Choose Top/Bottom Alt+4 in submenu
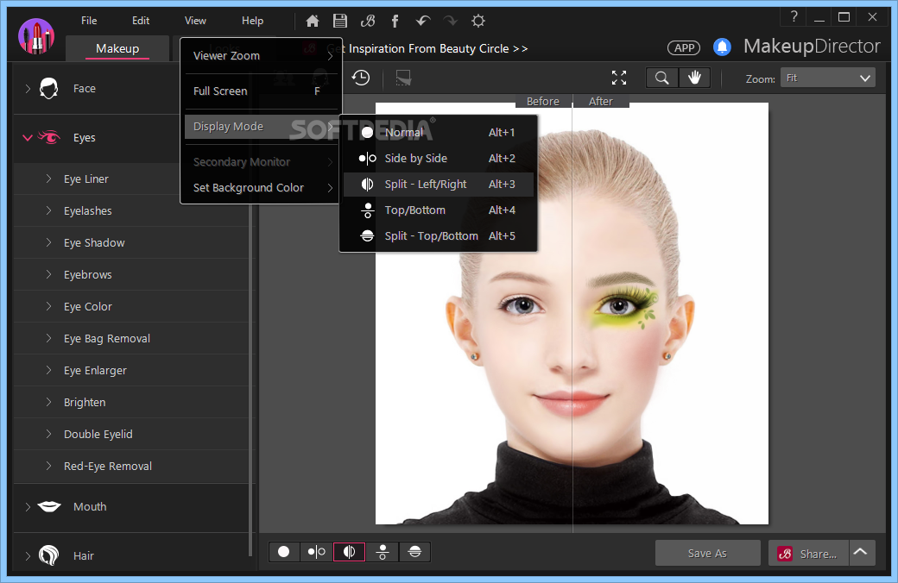This screenshot has width=898, height=583. pyautogui.click(x=439, y=210)
